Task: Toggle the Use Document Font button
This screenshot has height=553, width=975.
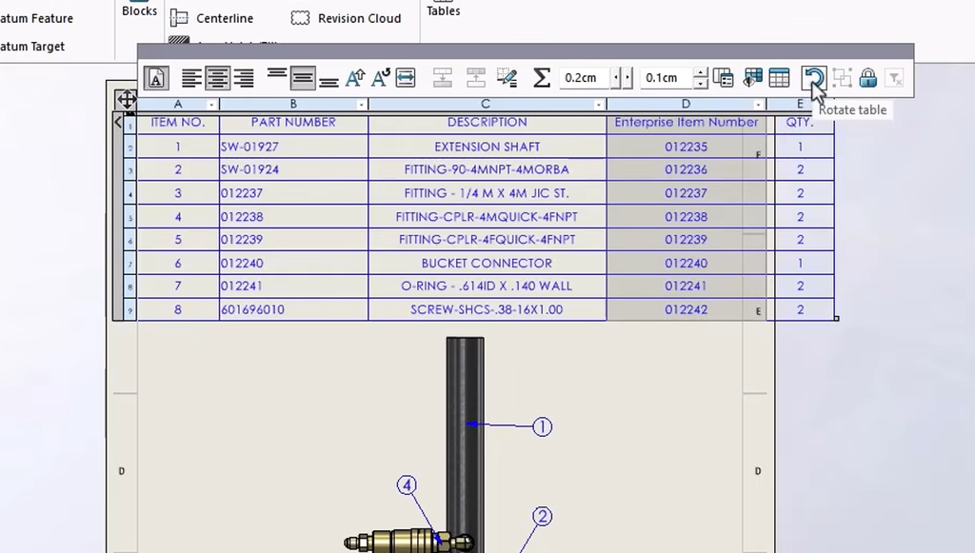Action: (x=156, y=78)
